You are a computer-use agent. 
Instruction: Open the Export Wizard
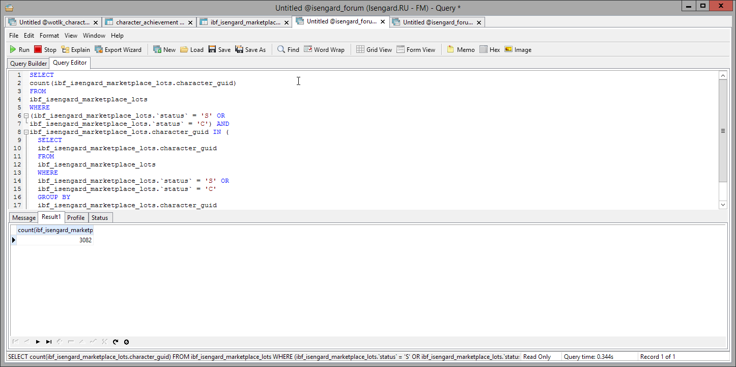pyautogui.click(x=118, y=49)
